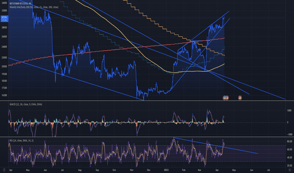Screen dimensions: 294x173
Task: Select the red moving average line
Action: 116,49
